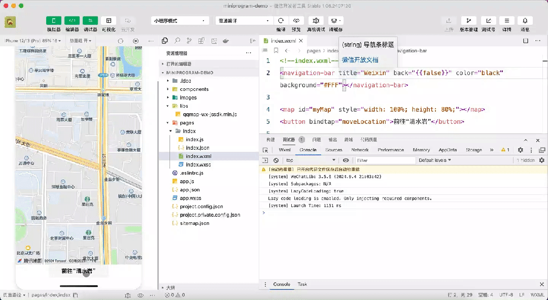Open the AppData devtools tab
Image resolution: width=548 pixels, height=300 pixels.
click(x=448, y=150)
